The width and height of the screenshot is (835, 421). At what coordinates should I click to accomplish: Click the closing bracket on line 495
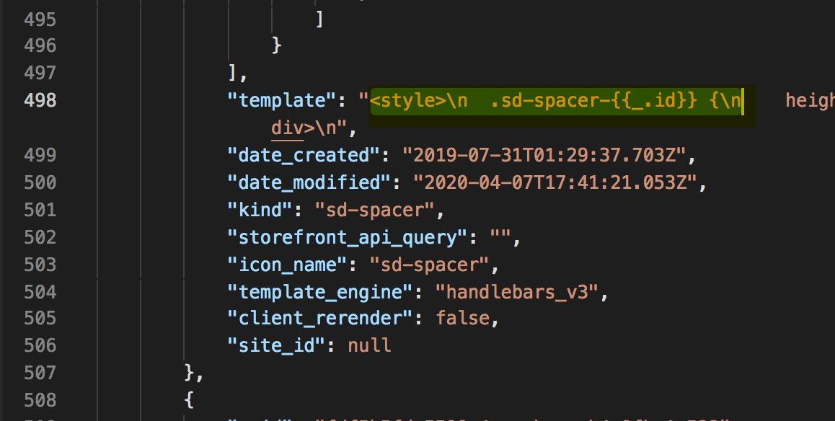tap(318, 18)
